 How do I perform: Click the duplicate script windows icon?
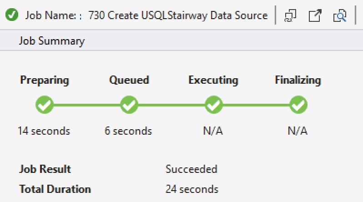click(290, 16)
